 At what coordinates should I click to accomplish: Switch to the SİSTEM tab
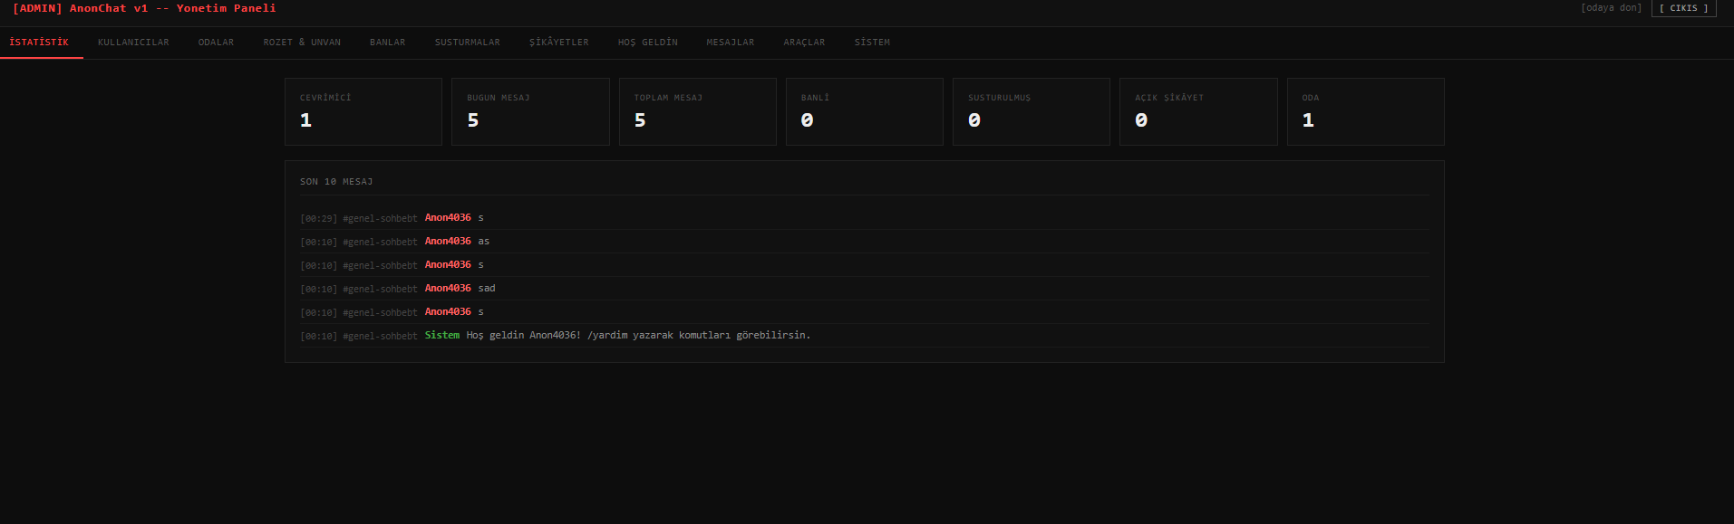(x=872, y=43)
